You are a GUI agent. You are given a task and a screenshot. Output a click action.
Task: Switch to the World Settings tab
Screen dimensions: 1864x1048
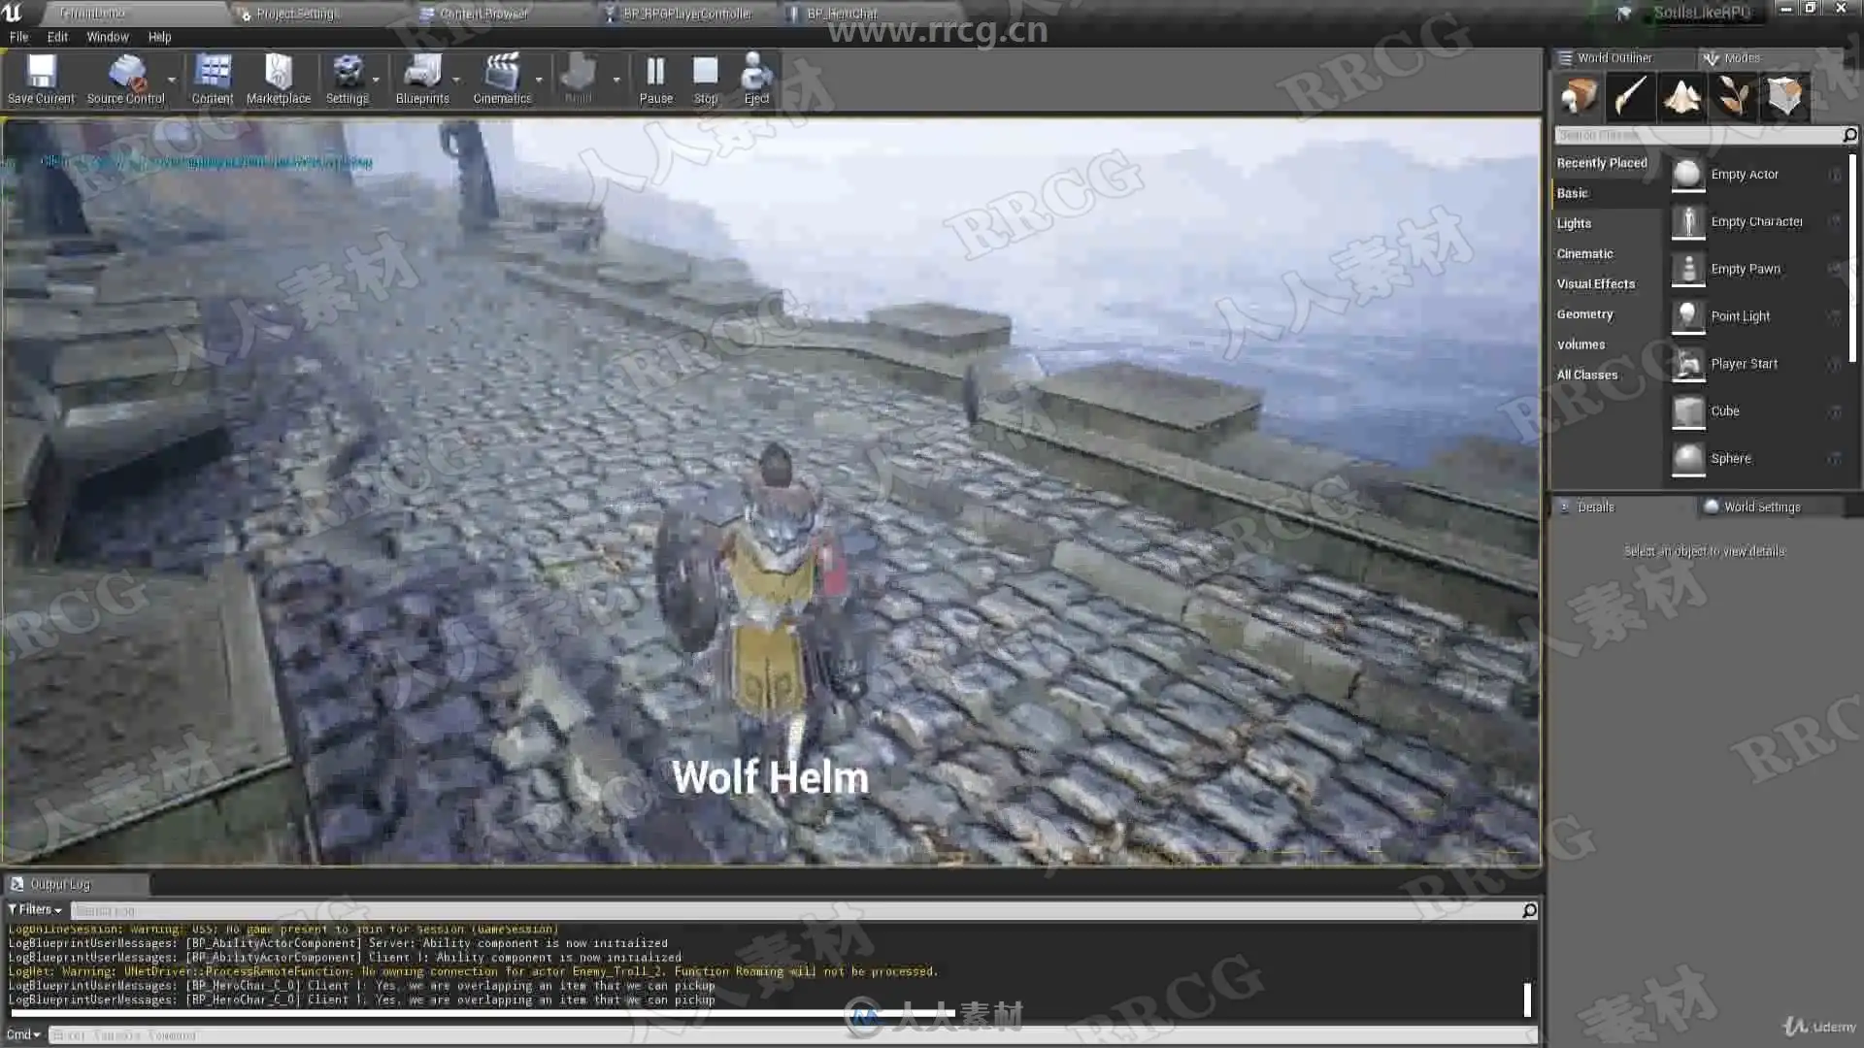(1761, 508)
